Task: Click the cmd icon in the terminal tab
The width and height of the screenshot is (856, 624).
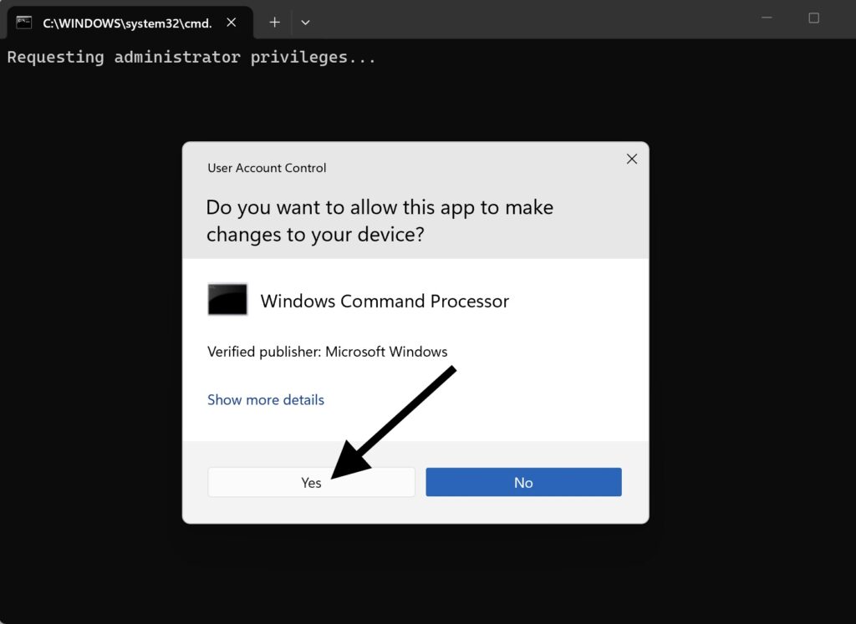Action: tap(24, 23)
